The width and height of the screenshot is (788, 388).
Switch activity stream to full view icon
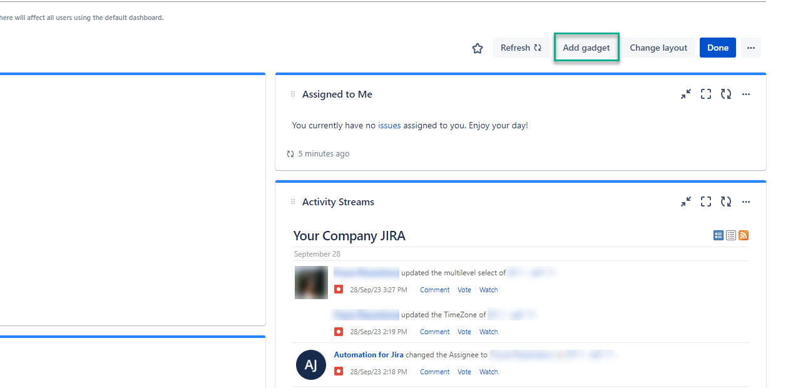[x=719, y=235]
